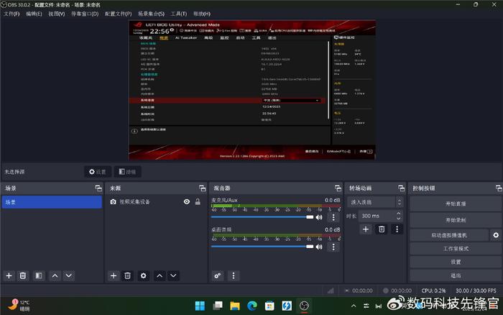503x315 pixels.
Task: Open the 配置文件(P) menu
Action: tap(118, 14)
